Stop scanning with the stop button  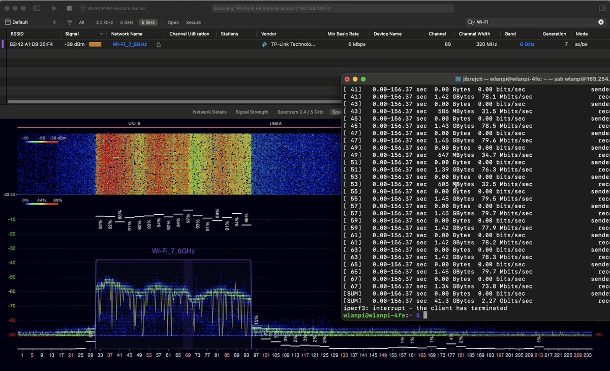coord(69,8)
